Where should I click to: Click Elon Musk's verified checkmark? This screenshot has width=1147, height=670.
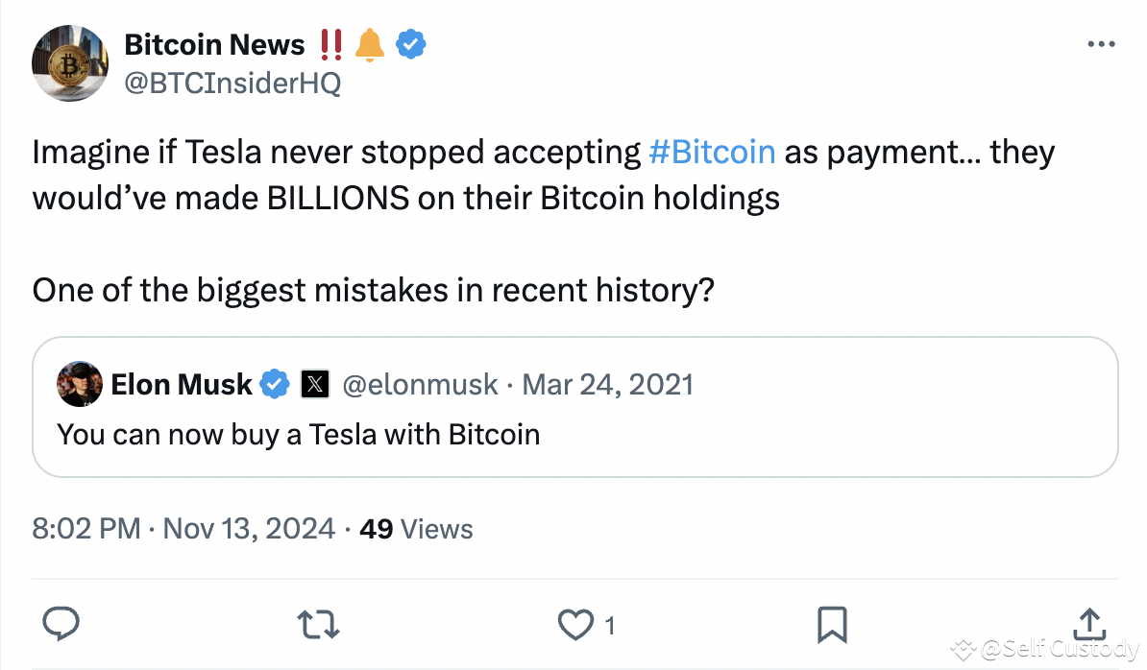point(275,384)
